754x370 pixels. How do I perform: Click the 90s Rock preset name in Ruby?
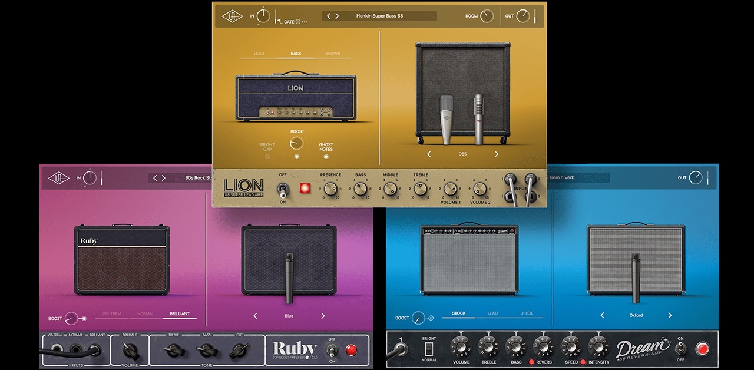coord(198,177)
